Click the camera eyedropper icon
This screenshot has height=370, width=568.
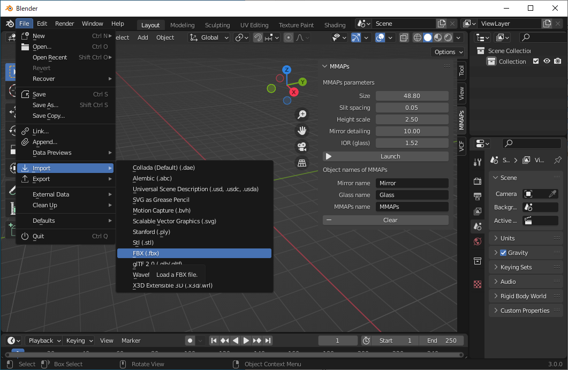(552, 194)
